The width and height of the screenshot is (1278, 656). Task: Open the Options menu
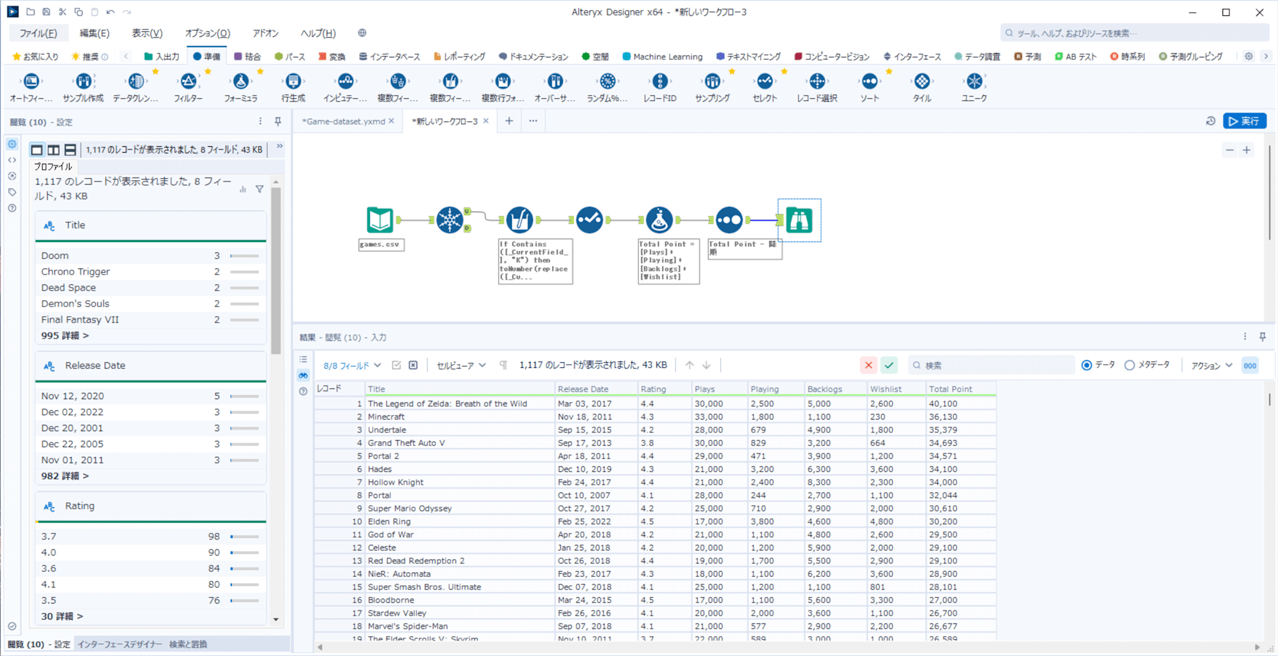click(207, 33)
